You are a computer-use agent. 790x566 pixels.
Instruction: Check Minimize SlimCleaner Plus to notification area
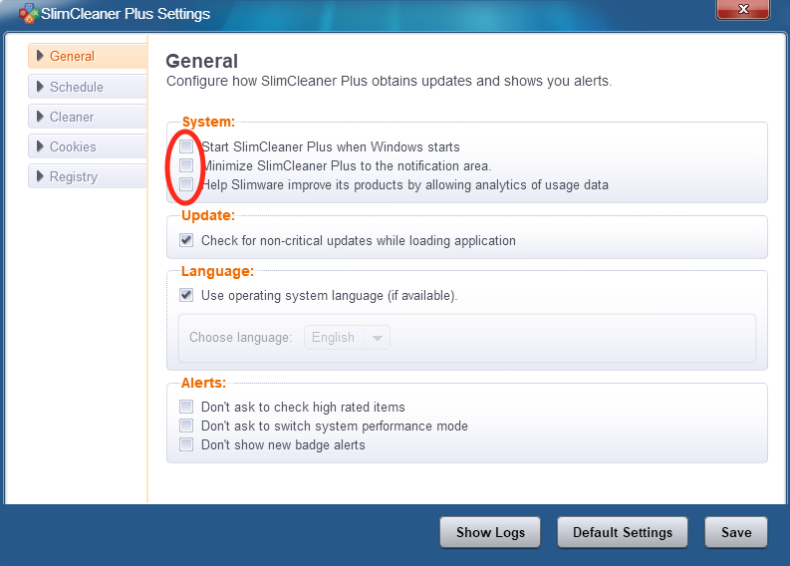click(186, 165)
